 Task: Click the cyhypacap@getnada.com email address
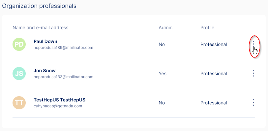click(x=58, y=106)
